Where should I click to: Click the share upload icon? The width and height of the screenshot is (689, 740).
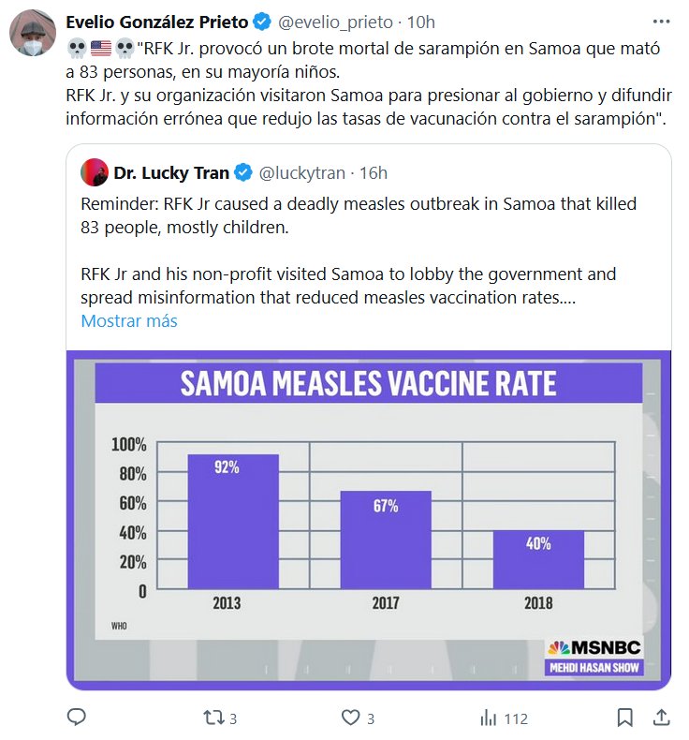(x=660, y=718)
